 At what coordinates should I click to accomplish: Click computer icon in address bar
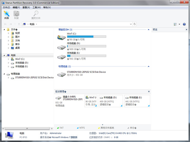(x=24, y=24)
